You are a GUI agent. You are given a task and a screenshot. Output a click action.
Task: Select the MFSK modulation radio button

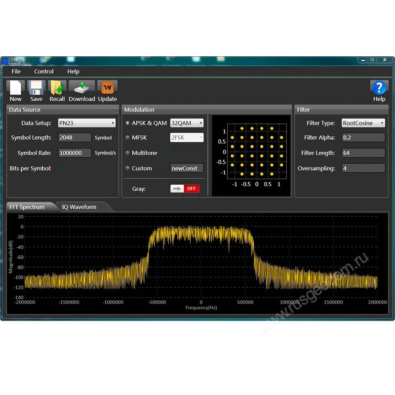(128, 138)
